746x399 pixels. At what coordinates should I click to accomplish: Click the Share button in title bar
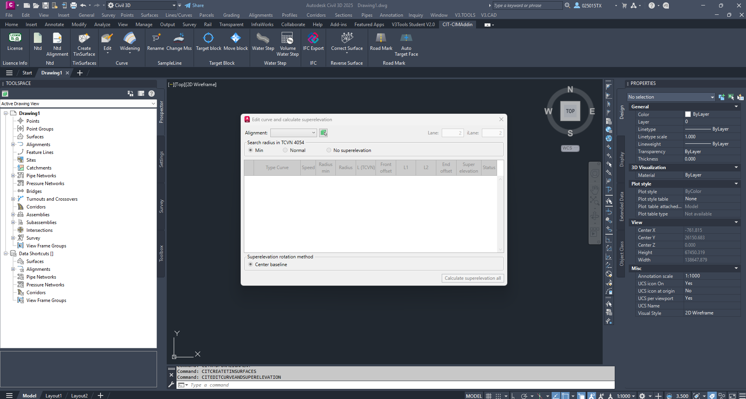[x=194, y=5]
